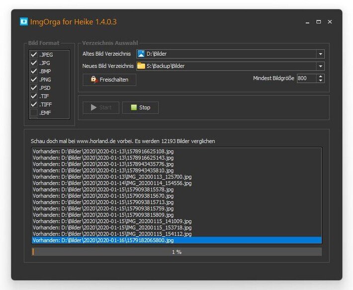
Task: Click the ImgOrga app icon in title bar
Action: (24, 21)
